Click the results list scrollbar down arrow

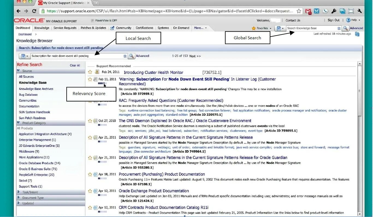[360, 214]
